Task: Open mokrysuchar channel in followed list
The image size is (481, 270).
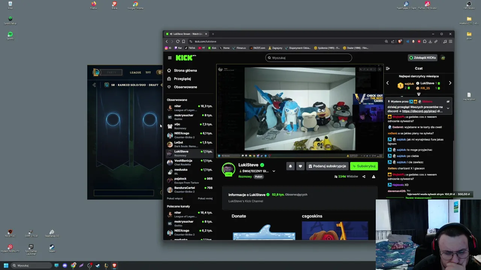Action: click(x=189, y=117)
